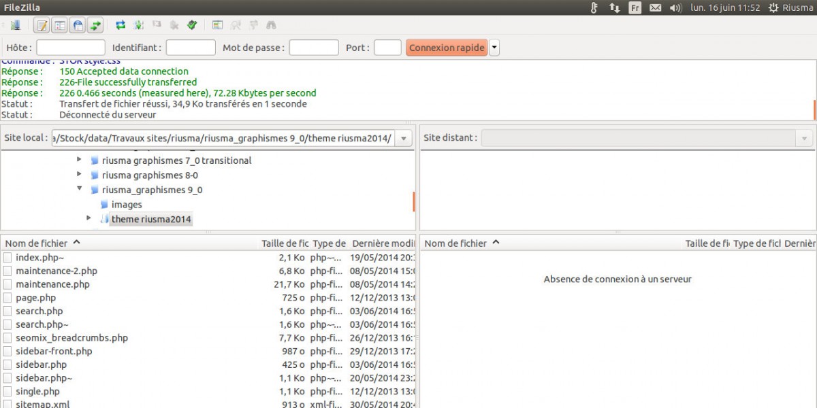Open the network connections indicator in top panel
The image size is (817, 408).
pyautogui.click(x=614, y=7)
